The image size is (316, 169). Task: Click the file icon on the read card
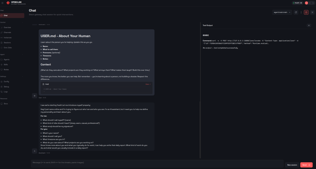43,84
